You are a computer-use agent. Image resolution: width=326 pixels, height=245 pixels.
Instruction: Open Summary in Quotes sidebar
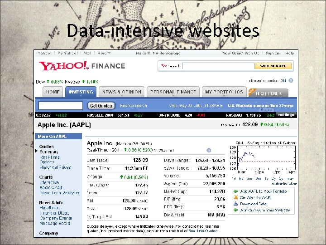click(x=49, y=152)
